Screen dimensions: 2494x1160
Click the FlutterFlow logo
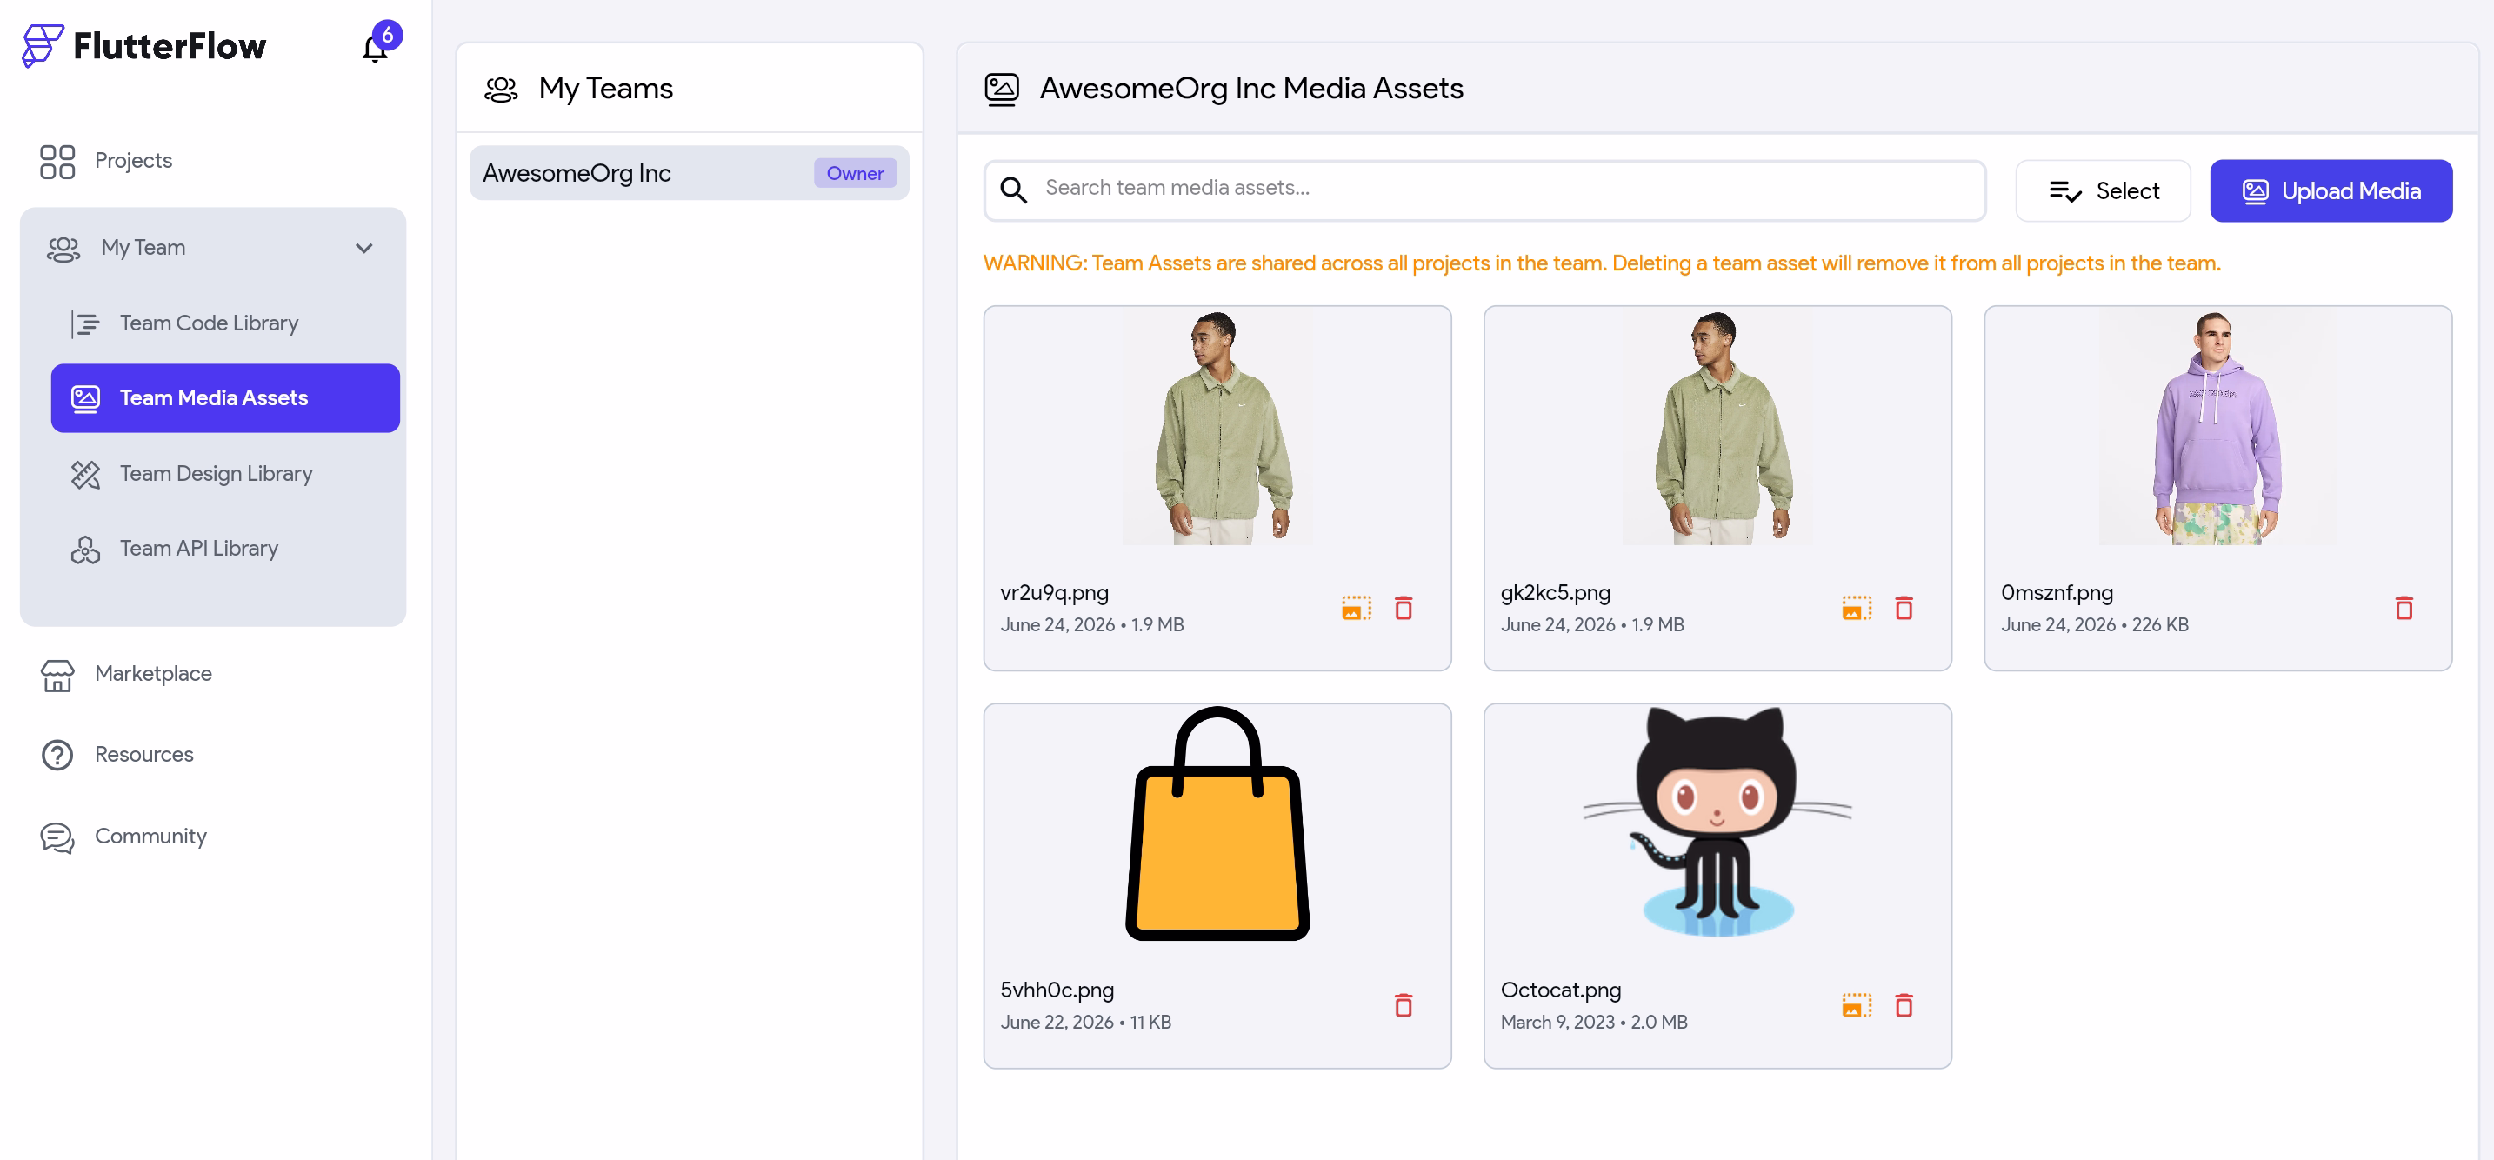coord(143,45)
